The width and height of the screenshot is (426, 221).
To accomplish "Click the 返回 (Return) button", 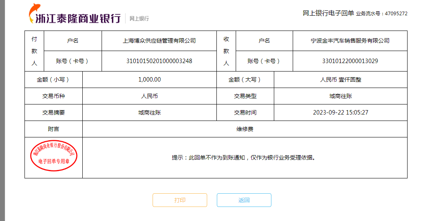I will (244, 200).
